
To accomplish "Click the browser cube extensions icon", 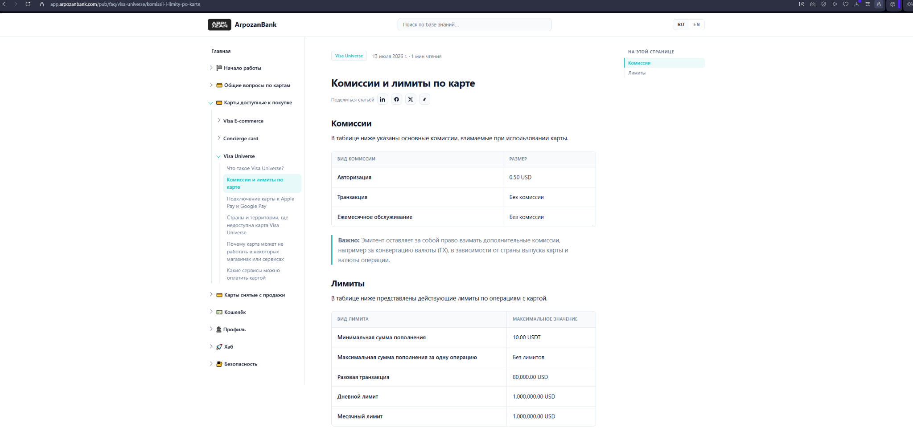I will pyautogui.click(x=893, y=4).
